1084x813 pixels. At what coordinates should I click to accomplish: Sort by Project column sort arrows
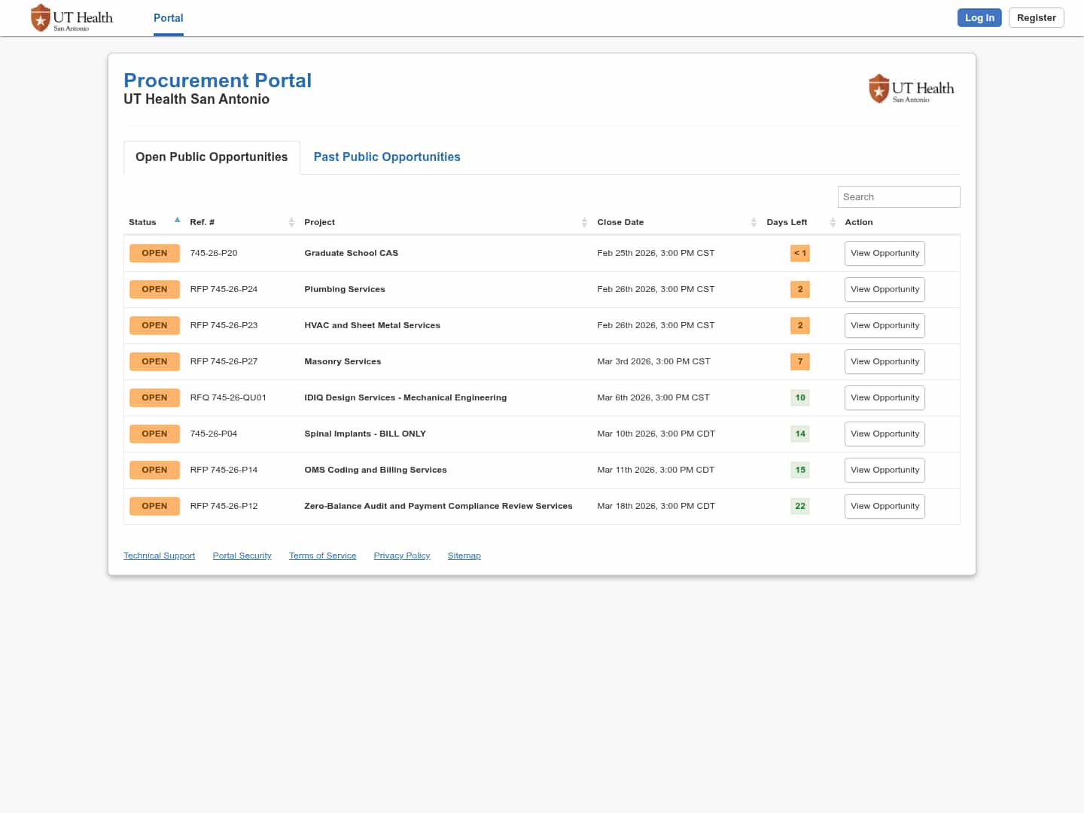(x=584, y=222)
